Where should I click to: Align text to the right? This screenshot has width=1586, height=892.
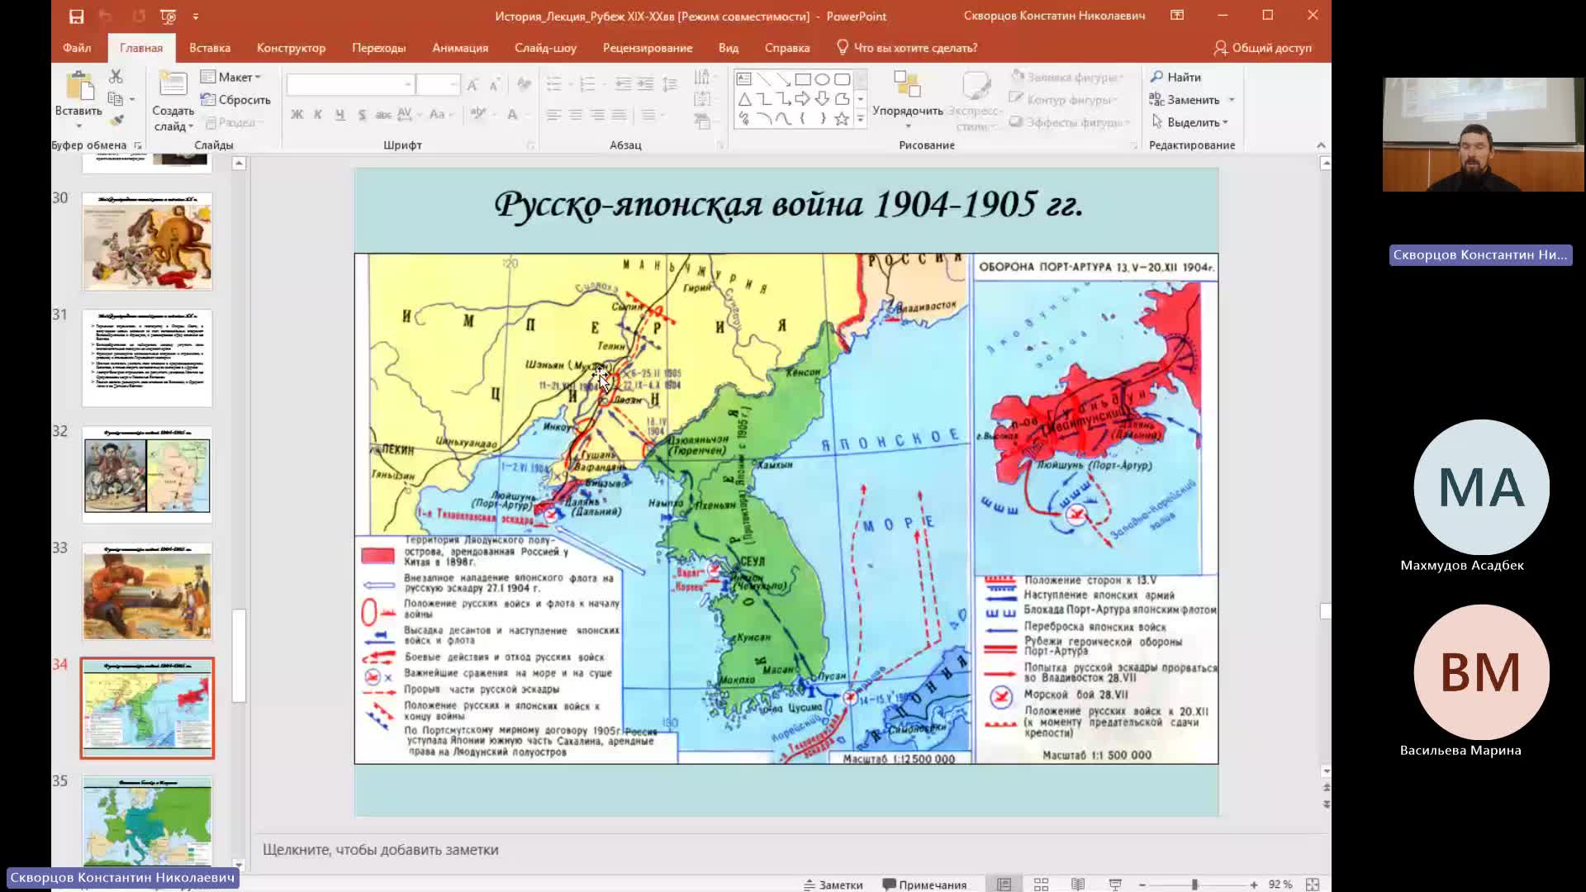tap(597, 115)
